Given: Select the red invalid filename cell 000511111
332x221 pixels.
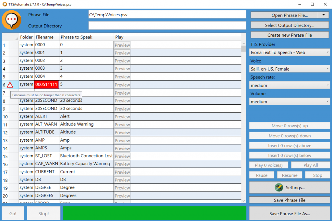Looking at the screenshot, I should (47, 85).
